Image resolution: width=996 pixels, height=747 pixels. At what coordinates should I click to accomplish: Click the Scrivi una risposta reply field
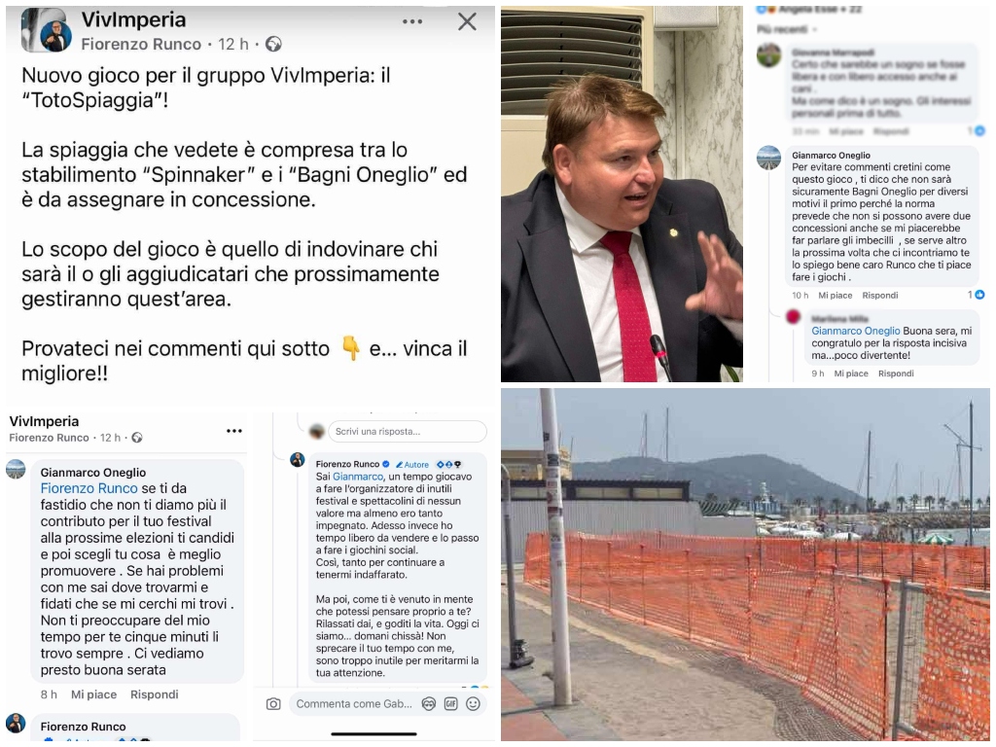click(x=408, y=431)
